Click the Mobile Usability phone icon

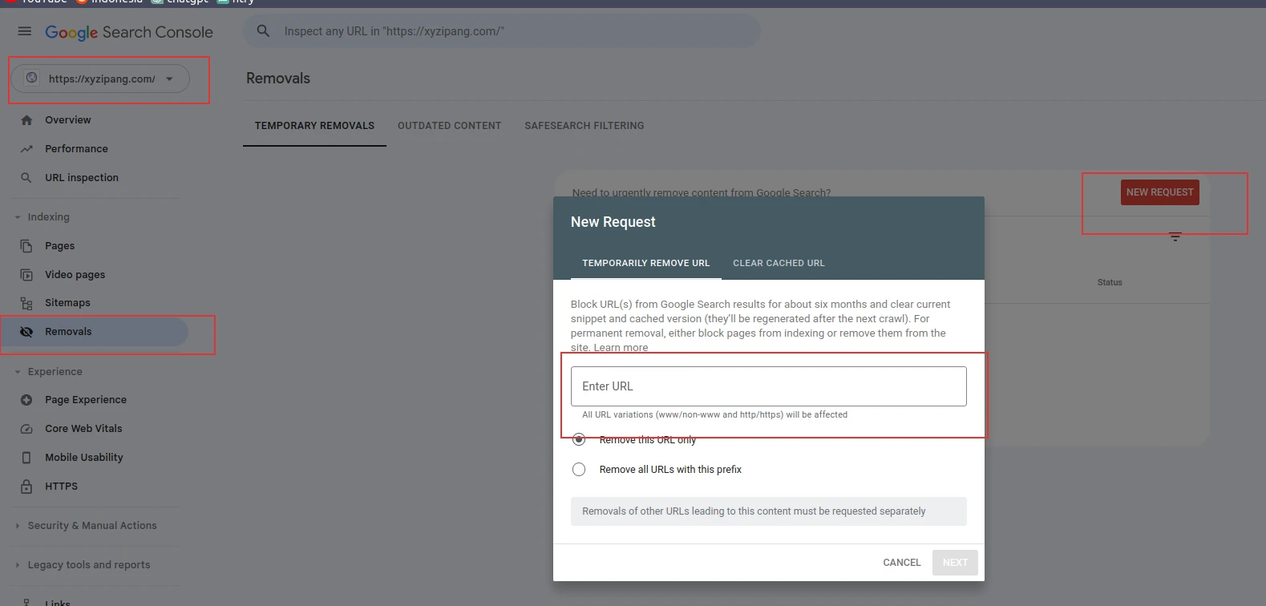click(x=26, y=458)
